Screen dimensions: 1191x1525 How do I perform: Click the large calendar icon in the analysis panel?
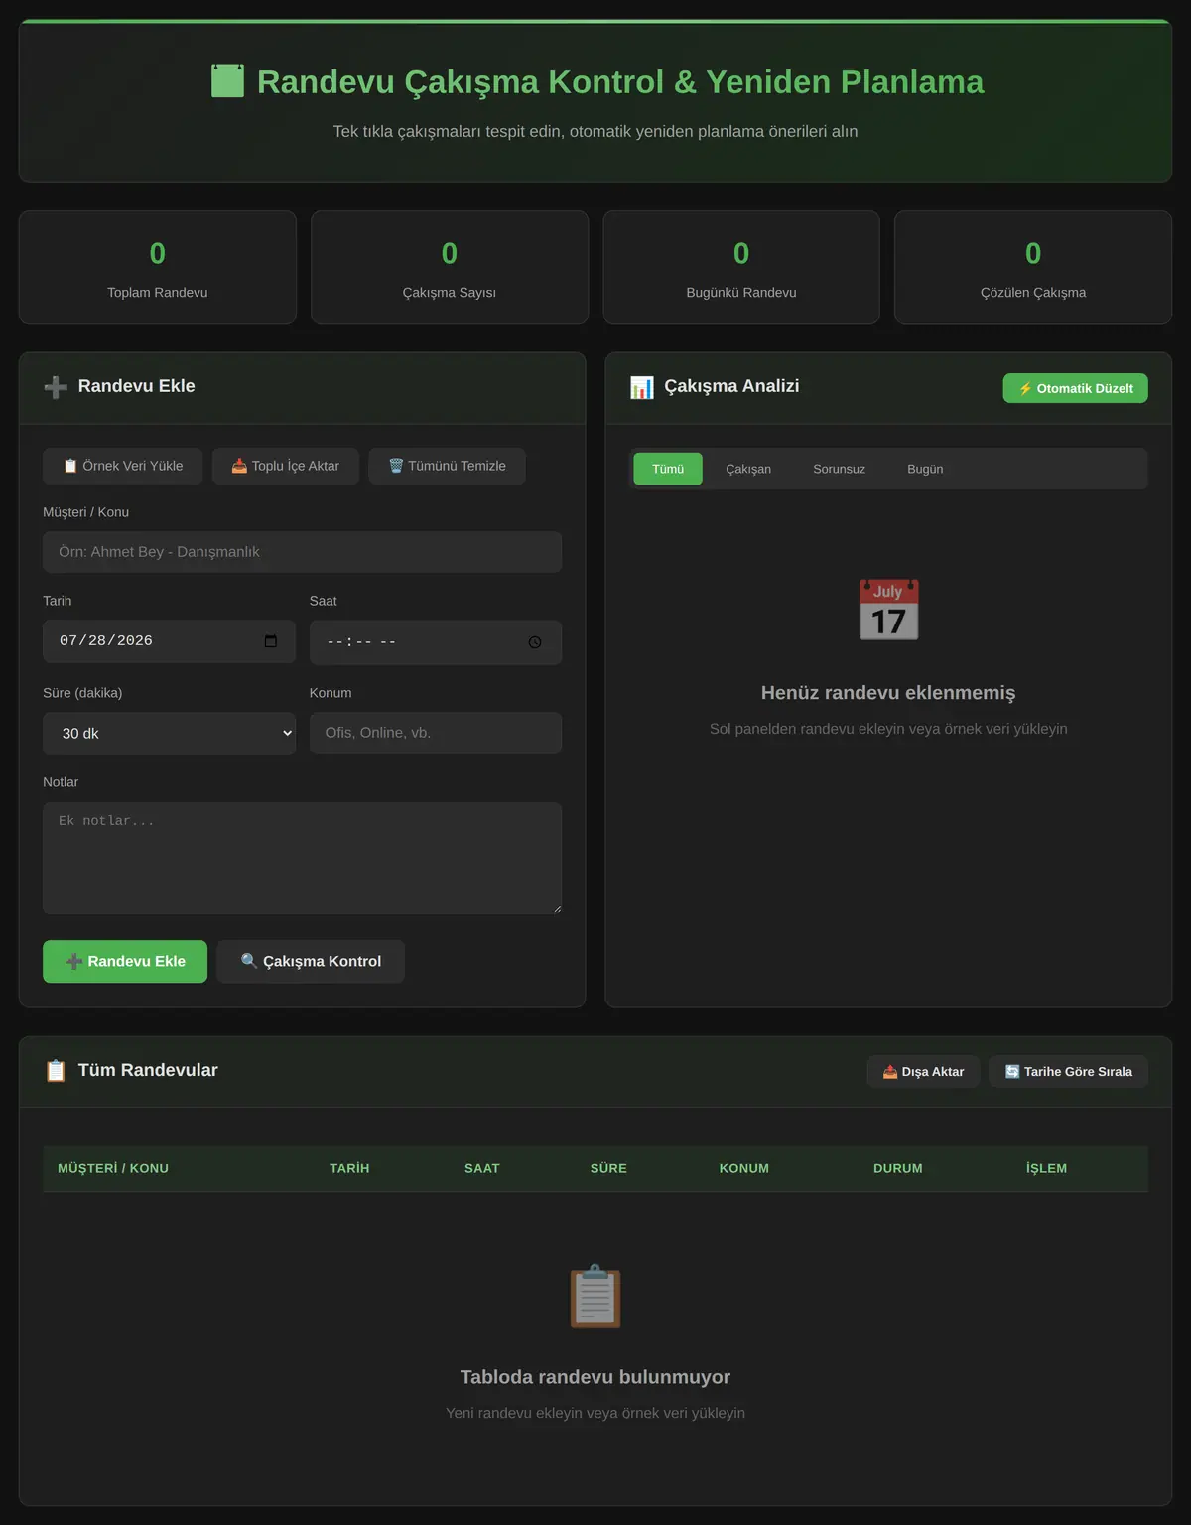(888, 610)
